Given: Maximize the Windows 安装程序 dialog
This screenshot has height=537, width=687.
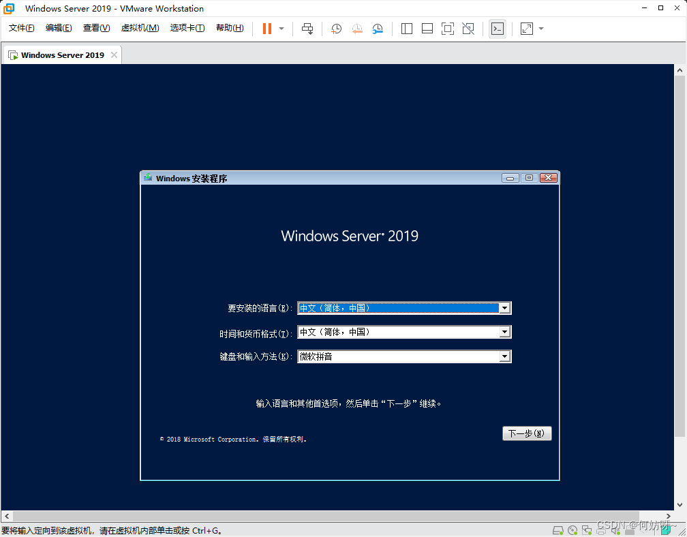Looking at the screenshot, I should pos(529,178).
